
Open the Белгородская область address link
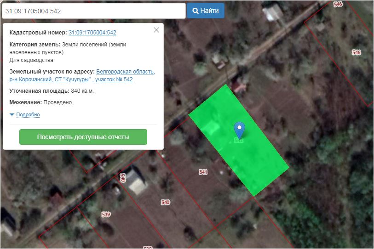(126, 72)
